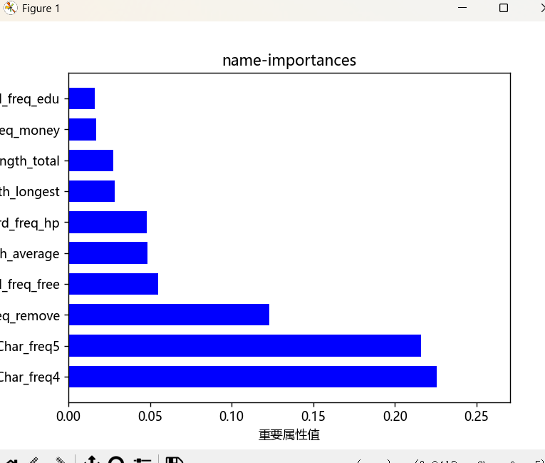
Task: Click the blue bar for th_longest
Action: pos(92,191)
